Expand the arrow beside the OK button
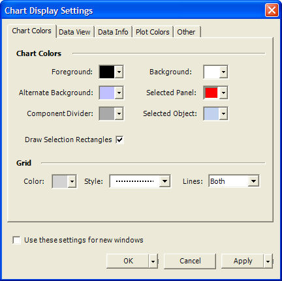282x281 pixels. click(x=153, y=261)
